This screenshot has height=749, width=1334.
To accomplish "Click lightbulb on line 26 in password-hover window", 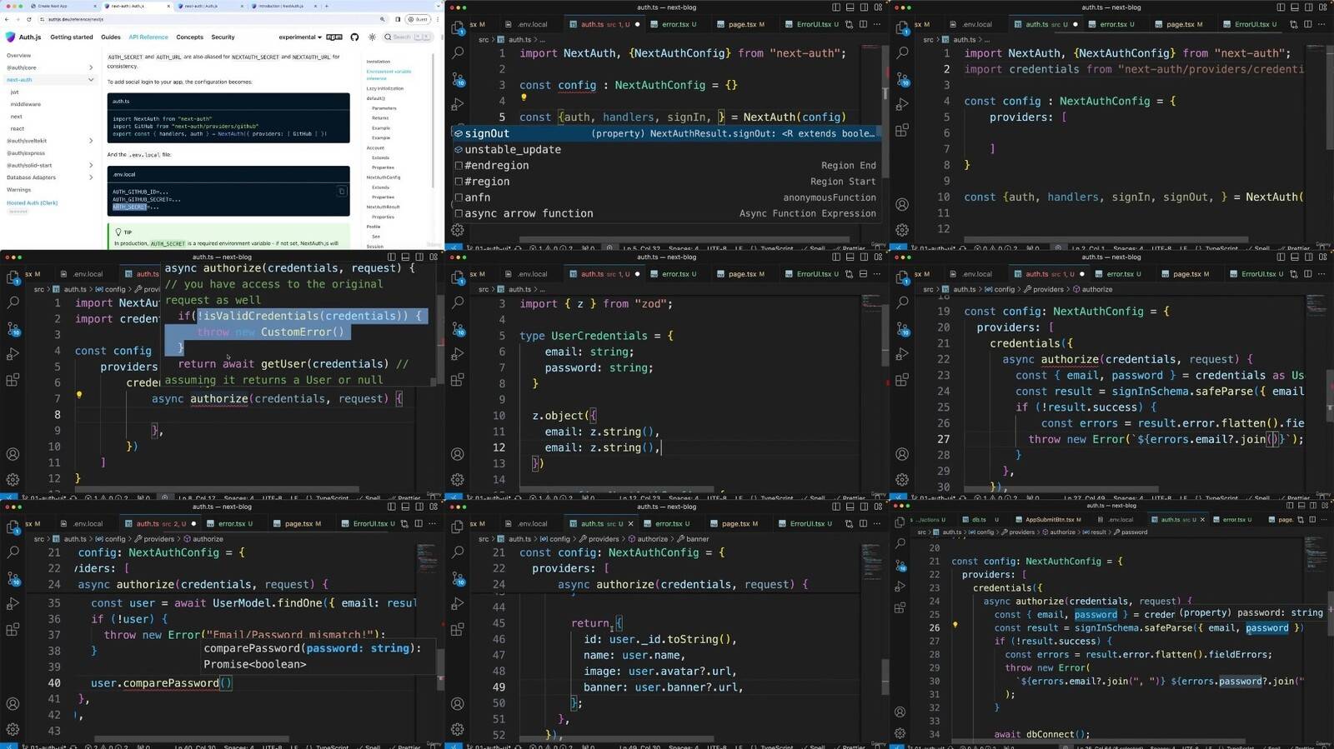I will [x=955, y=624].
